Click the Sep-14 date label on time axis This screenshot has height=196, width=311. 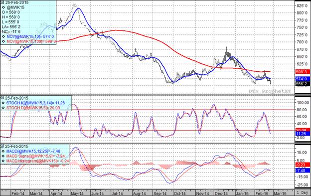click(160, 194)
